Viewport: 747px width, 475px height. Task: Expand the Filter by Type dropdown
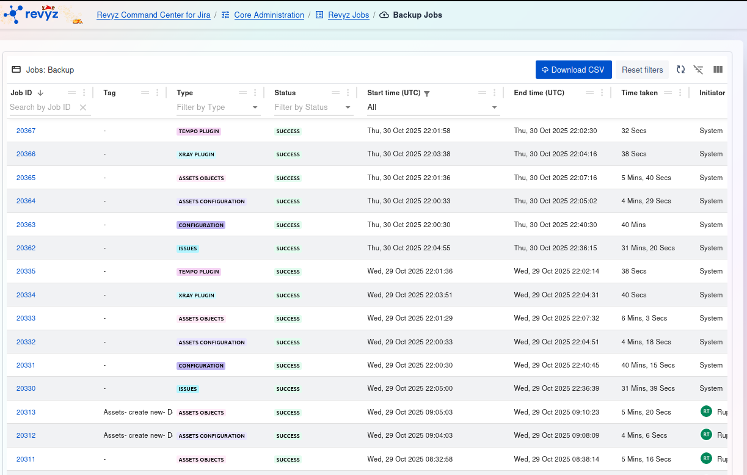255,107
